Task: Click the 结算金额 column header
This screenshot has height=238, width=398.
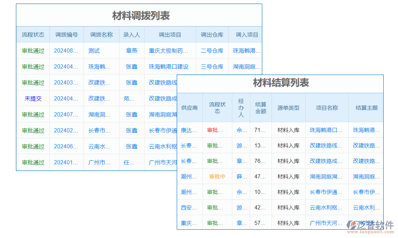Action: (x=260, y=107)
